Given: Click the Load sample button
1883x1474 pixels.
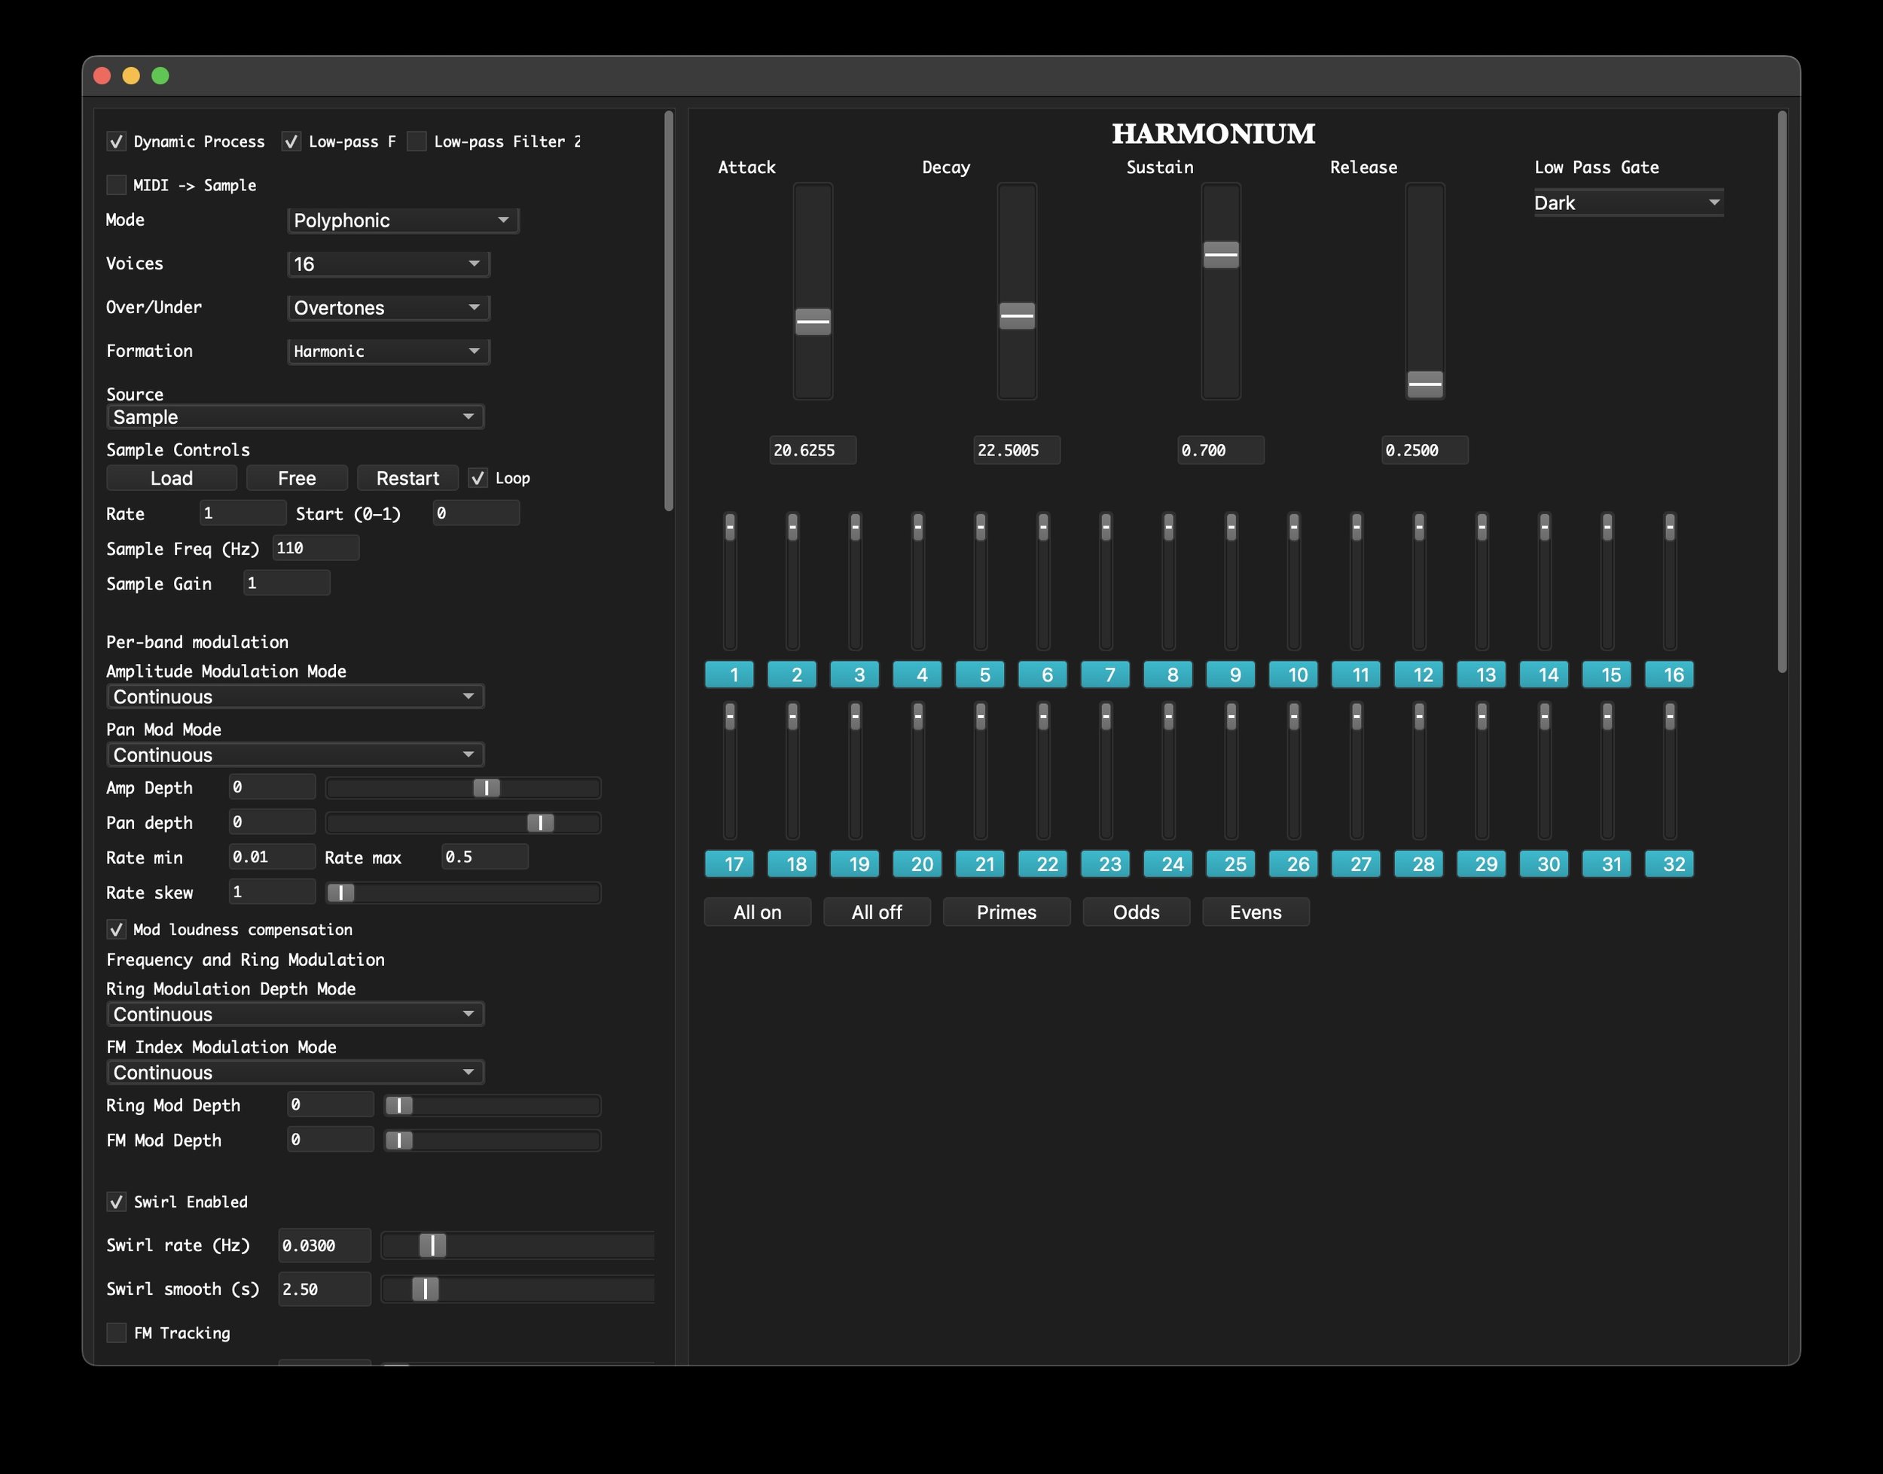Looking at the screenshot, I should coord(171,478).
